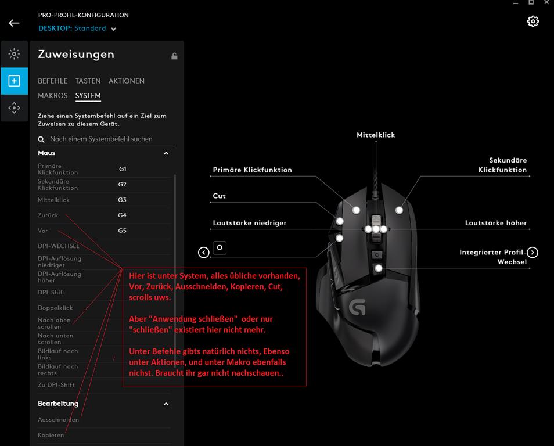
Task: Show previous mouse view with left arrow
Action: (203, 253)
